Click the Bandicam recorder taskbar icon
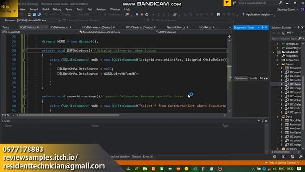This screenshot has width=305, height=172. pyautogui.click(x=220, y=169)
